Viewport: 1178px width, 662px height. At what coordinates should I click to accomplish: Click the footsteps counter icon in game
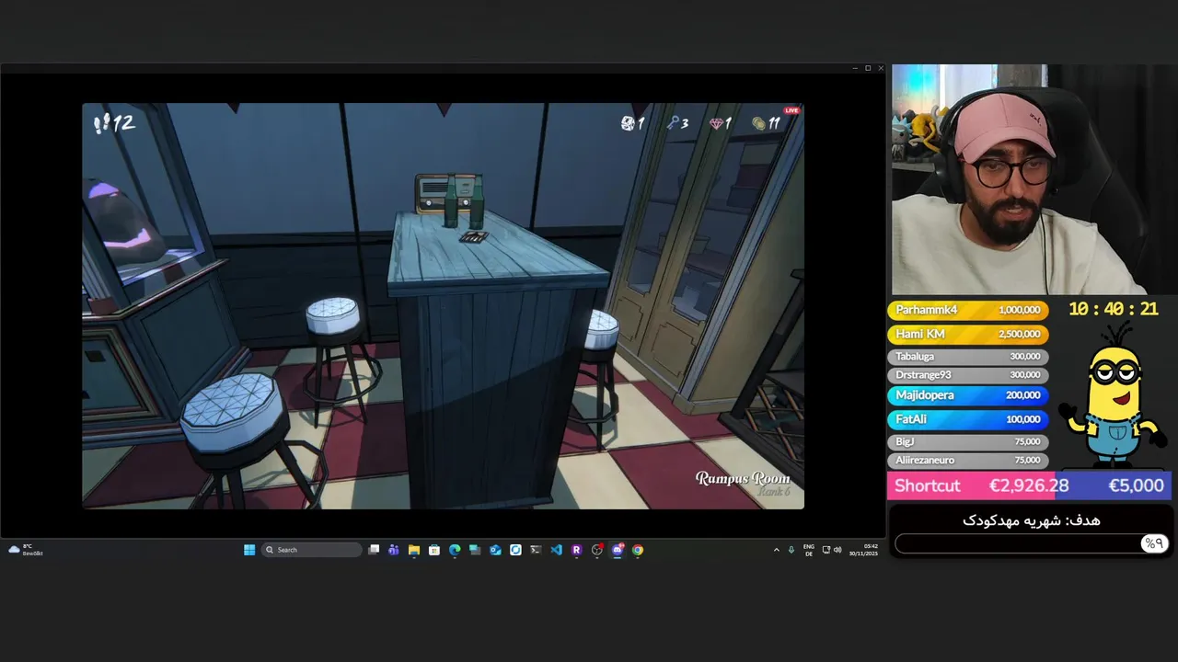(x=102, y=123)
